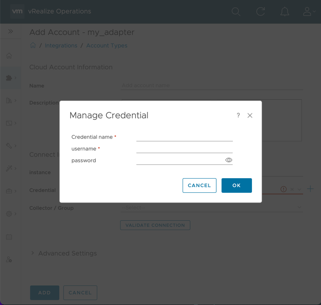Viewport: 321px width, 305px height.
Task: Click the Home icon in left sidebar
Action: point(9,55)
